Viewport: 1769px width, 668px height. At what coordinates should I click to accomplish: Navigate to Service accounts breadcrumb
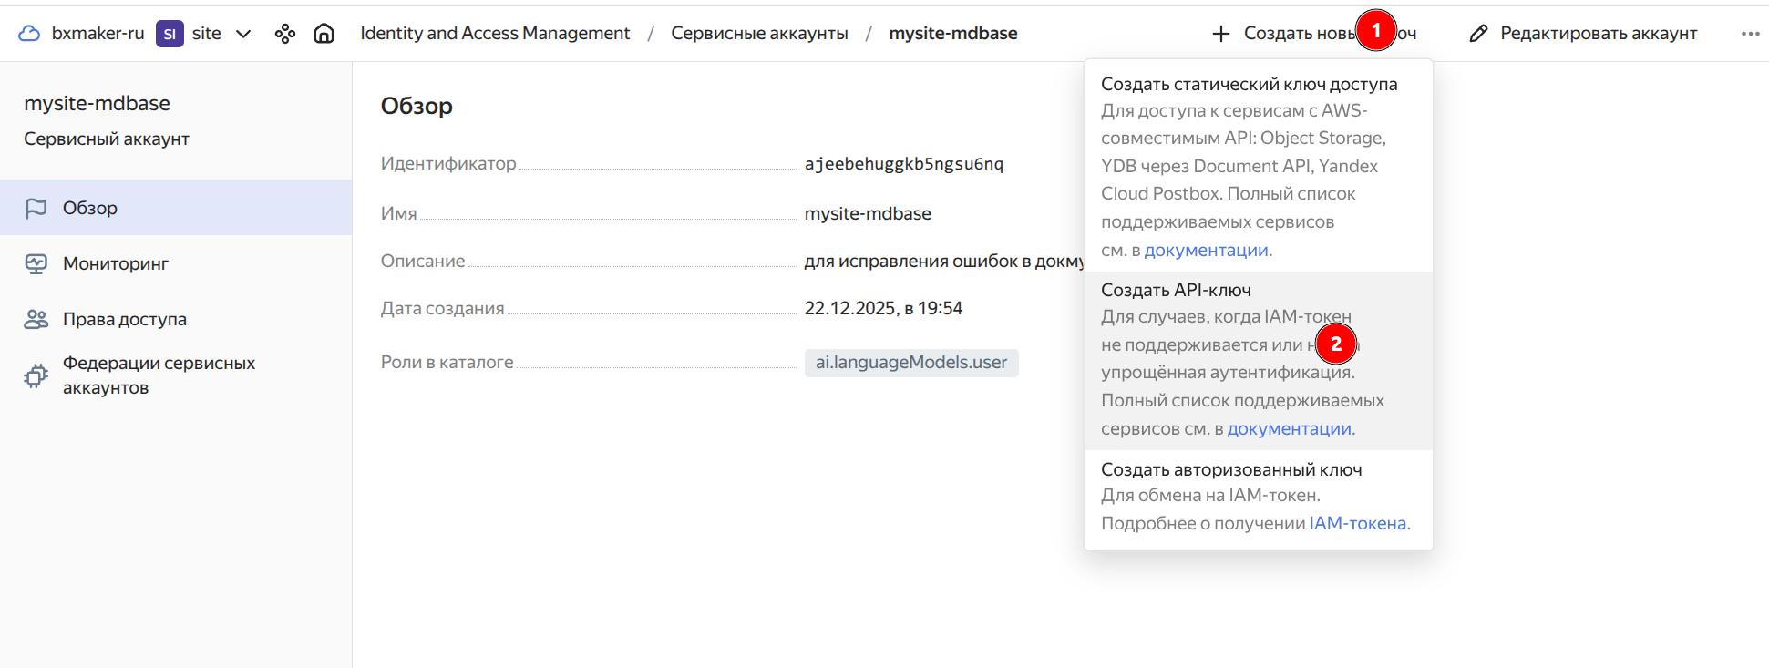tap(759, 34)
